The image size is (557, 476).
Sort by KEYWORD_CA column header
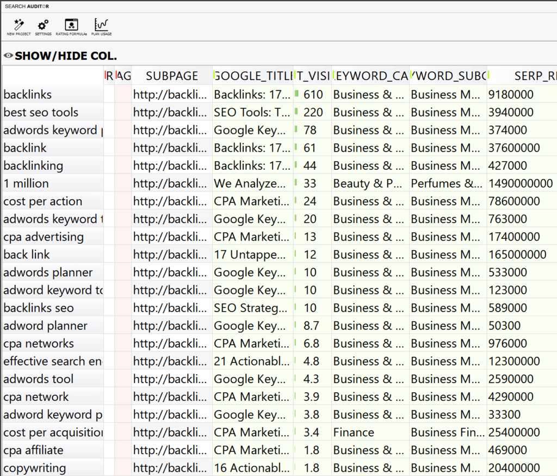(x=370, y=76)
